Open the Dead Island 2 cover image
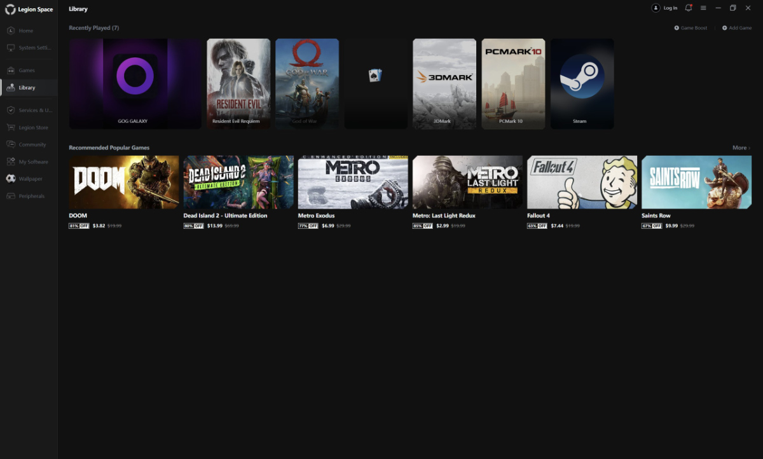Image resolution: width=763 pixels, height=459 pixels. (x=238, y=182)
